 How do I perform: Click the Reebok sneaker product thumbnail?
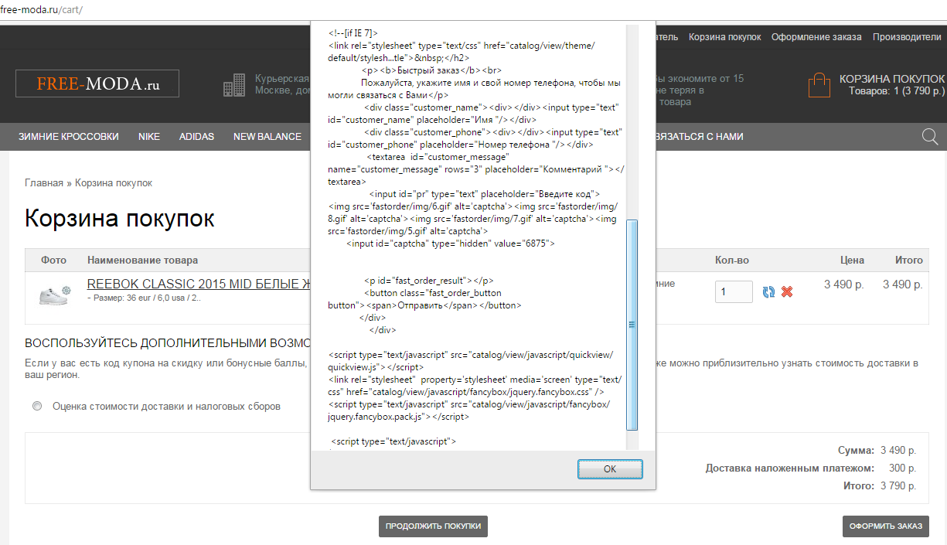click(x=54, y=294)
